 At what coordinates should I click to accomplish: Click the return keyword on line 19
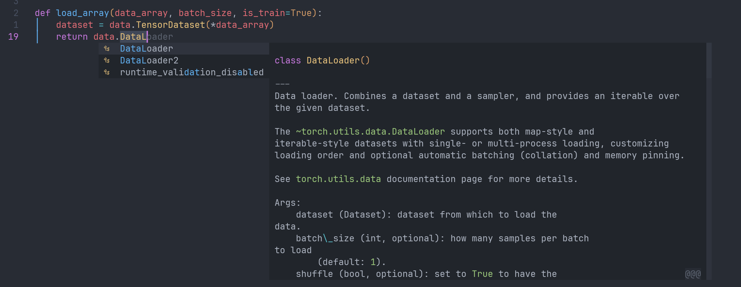point(72,37)
